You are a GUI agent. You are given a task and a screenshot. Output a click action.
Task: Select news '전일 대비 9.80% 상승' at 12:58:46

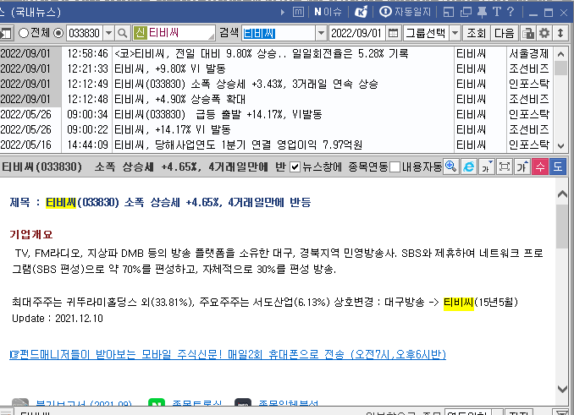[x=262, y=54]
